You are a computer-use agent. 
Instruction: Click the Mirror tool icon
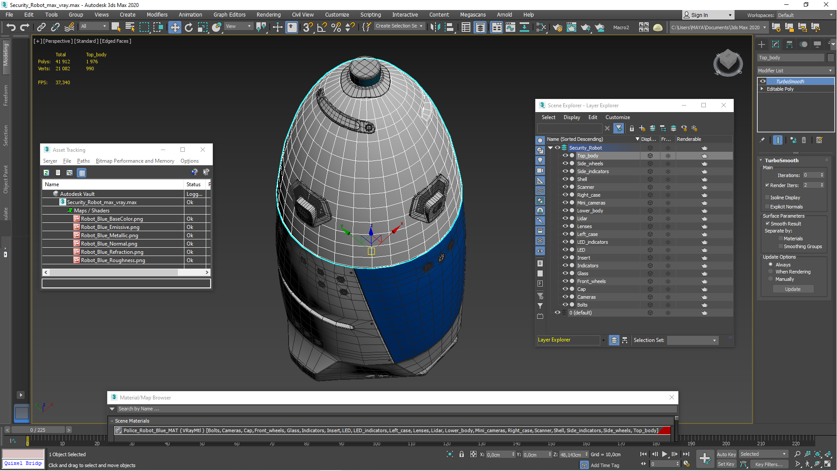435,27
